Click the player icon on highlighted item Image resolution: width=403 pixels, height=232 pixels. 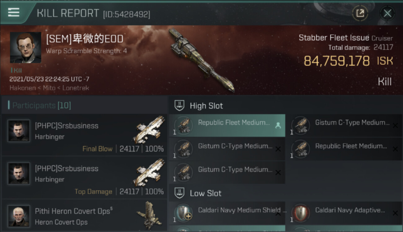pyautogui.click(x=278, y=125)
